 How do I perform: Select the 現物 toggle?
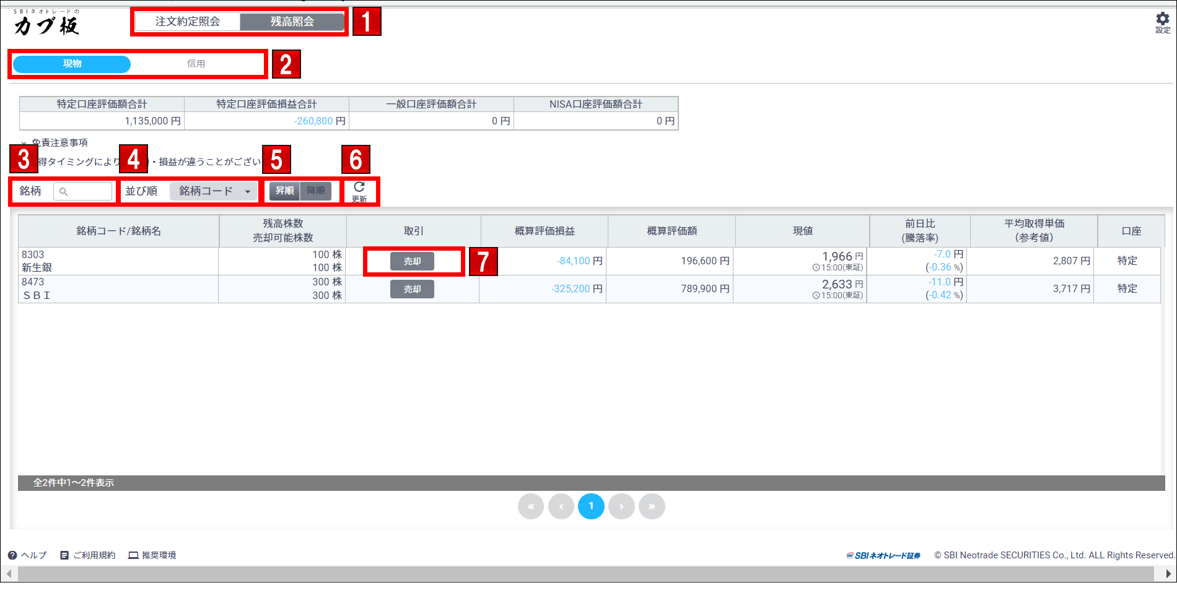coord(72,64)
